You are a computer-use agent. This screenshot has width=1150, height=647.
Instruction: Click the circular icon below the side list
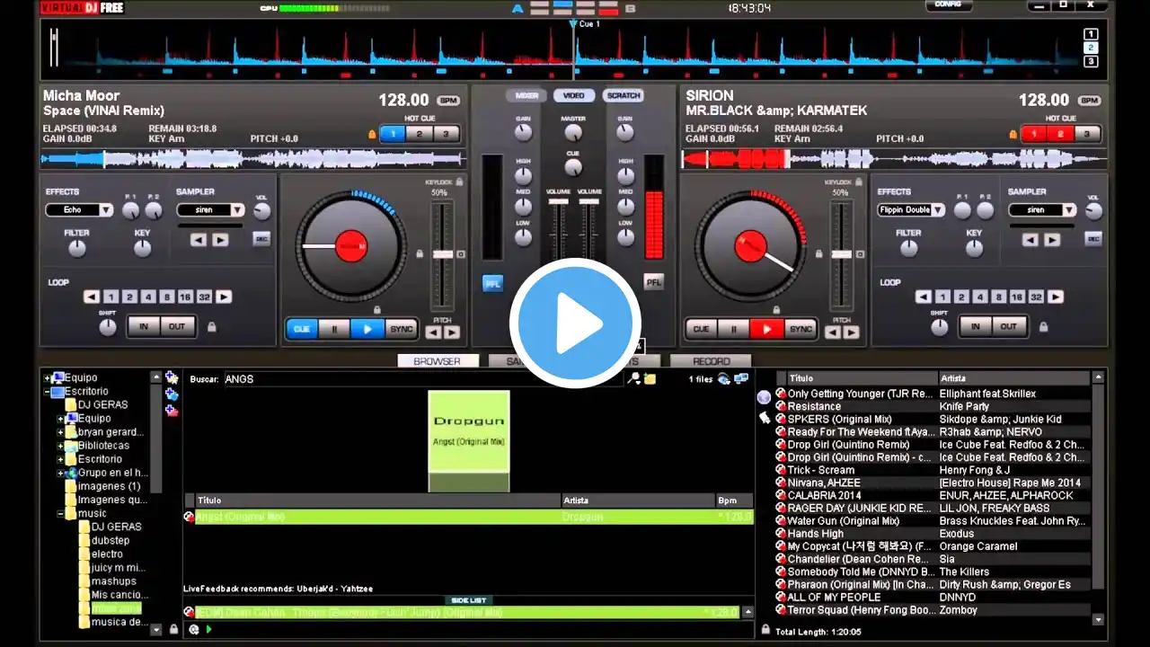pyautogui.click(x=194, y=630)
